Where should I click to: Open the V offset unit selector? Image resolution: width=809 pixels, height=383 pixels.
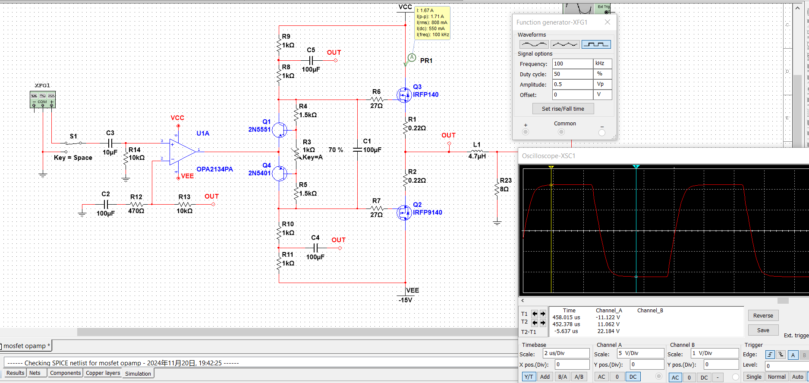603,95
